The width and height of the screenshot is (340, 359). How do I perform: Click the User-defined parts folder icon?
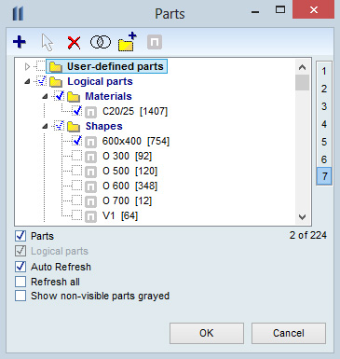[x=56, y=66]
